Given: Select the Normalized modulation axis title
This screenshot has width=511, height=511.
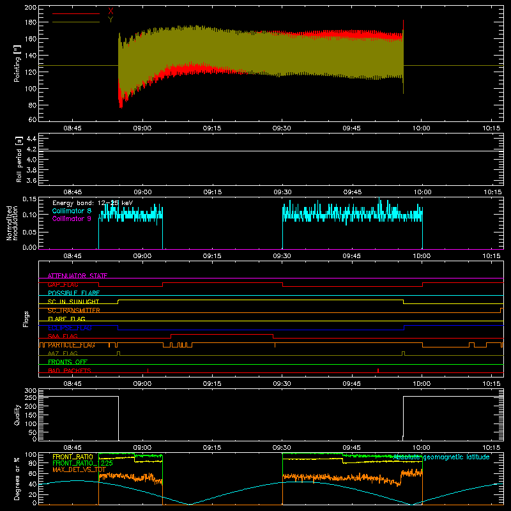Looking at the screenshot, I should pyautogui.click(x=12, y=223).
